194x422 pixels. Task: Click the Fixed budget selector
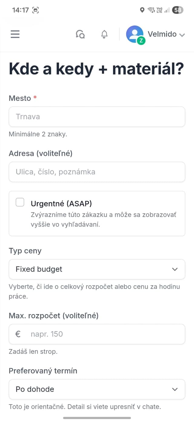coord(97,269)
